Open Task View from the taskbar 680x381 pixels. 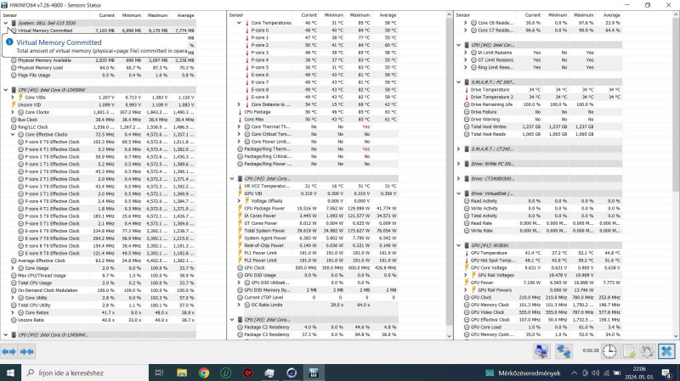pos(159,373)
